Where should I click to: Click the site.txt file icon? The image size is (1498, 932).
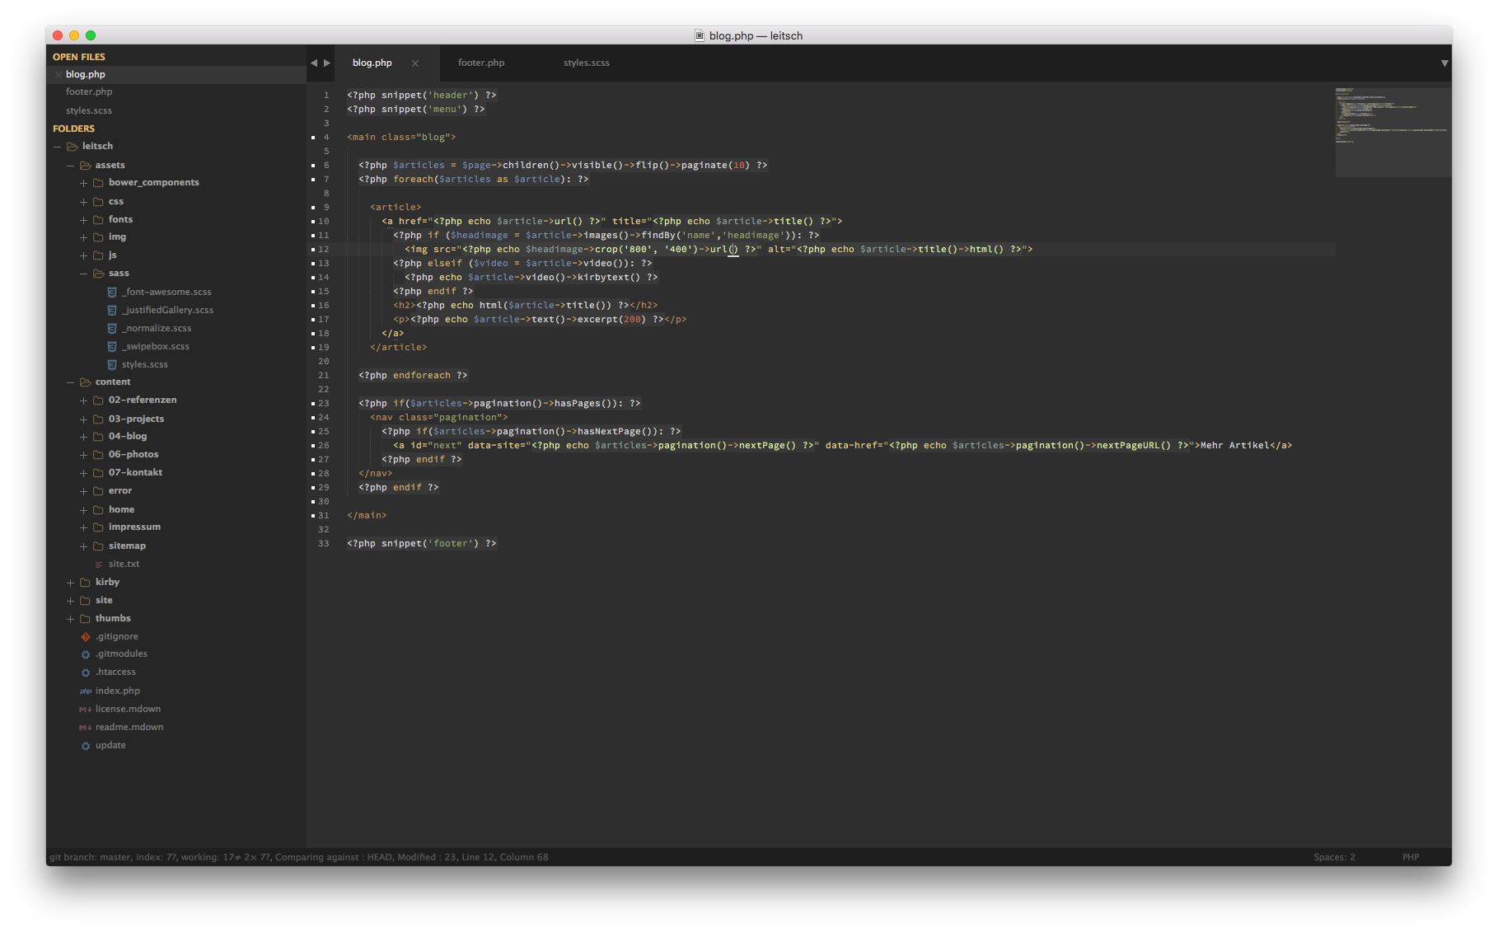pos(99,564)
